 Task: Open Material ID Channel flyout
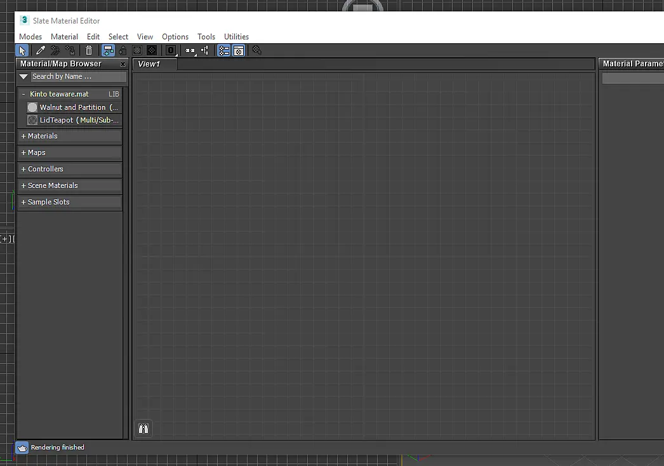click(171, 50)
